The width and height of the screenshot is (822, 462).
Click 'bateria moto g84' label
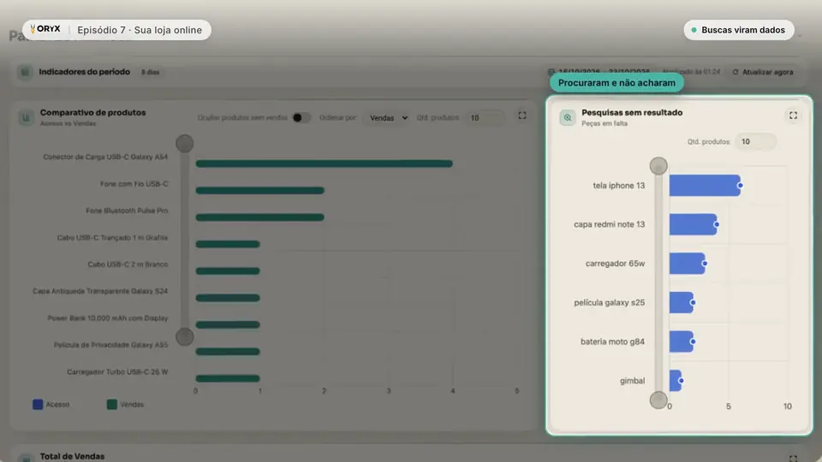[x=612, y=341]
